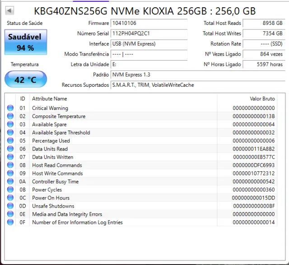Image resolution: width=289 pixels, height=265 pixels.
Task: Click the Nº Horas Ligado value 5597 horas
Action: tap(264, 64)
